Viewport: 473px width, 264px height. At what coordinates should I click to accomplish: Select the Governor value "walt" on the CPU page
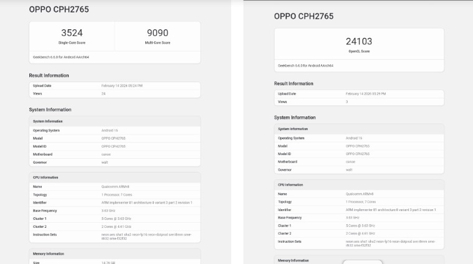105,163
